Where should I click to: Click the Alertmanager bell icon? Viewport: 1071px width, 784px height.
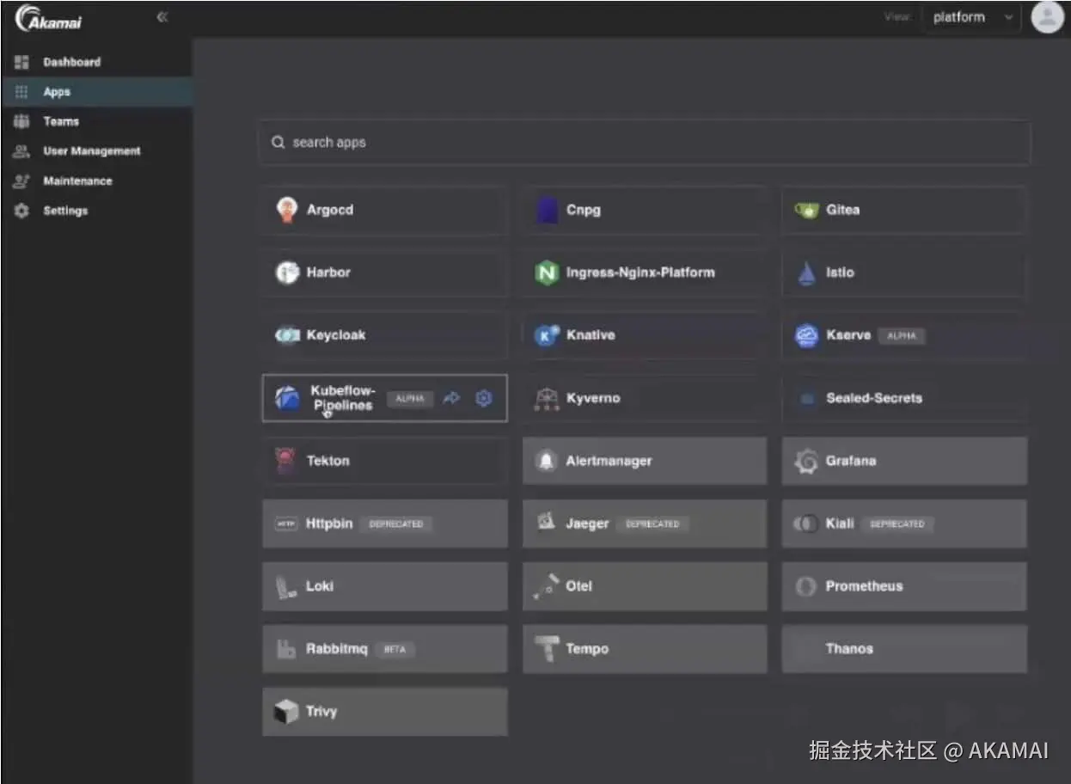click(546, 461)
